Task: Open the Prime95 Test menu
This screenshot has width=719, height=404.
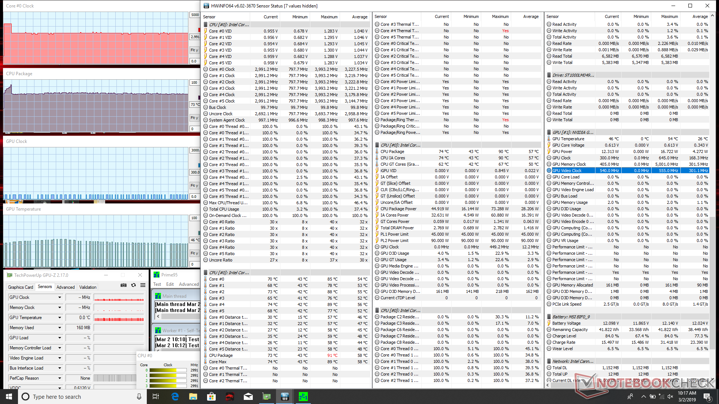Action: [157, 284]
